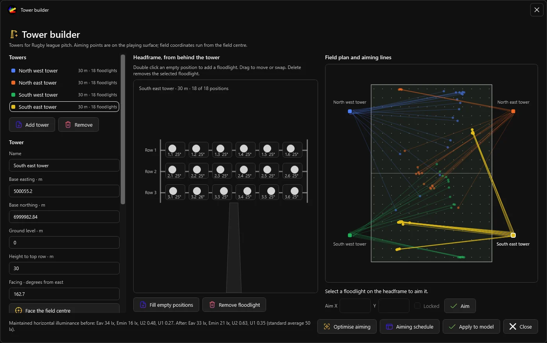547x343 pixels.
Task: Click the left panel vertical scrollbar
Action: coord(123,129)
